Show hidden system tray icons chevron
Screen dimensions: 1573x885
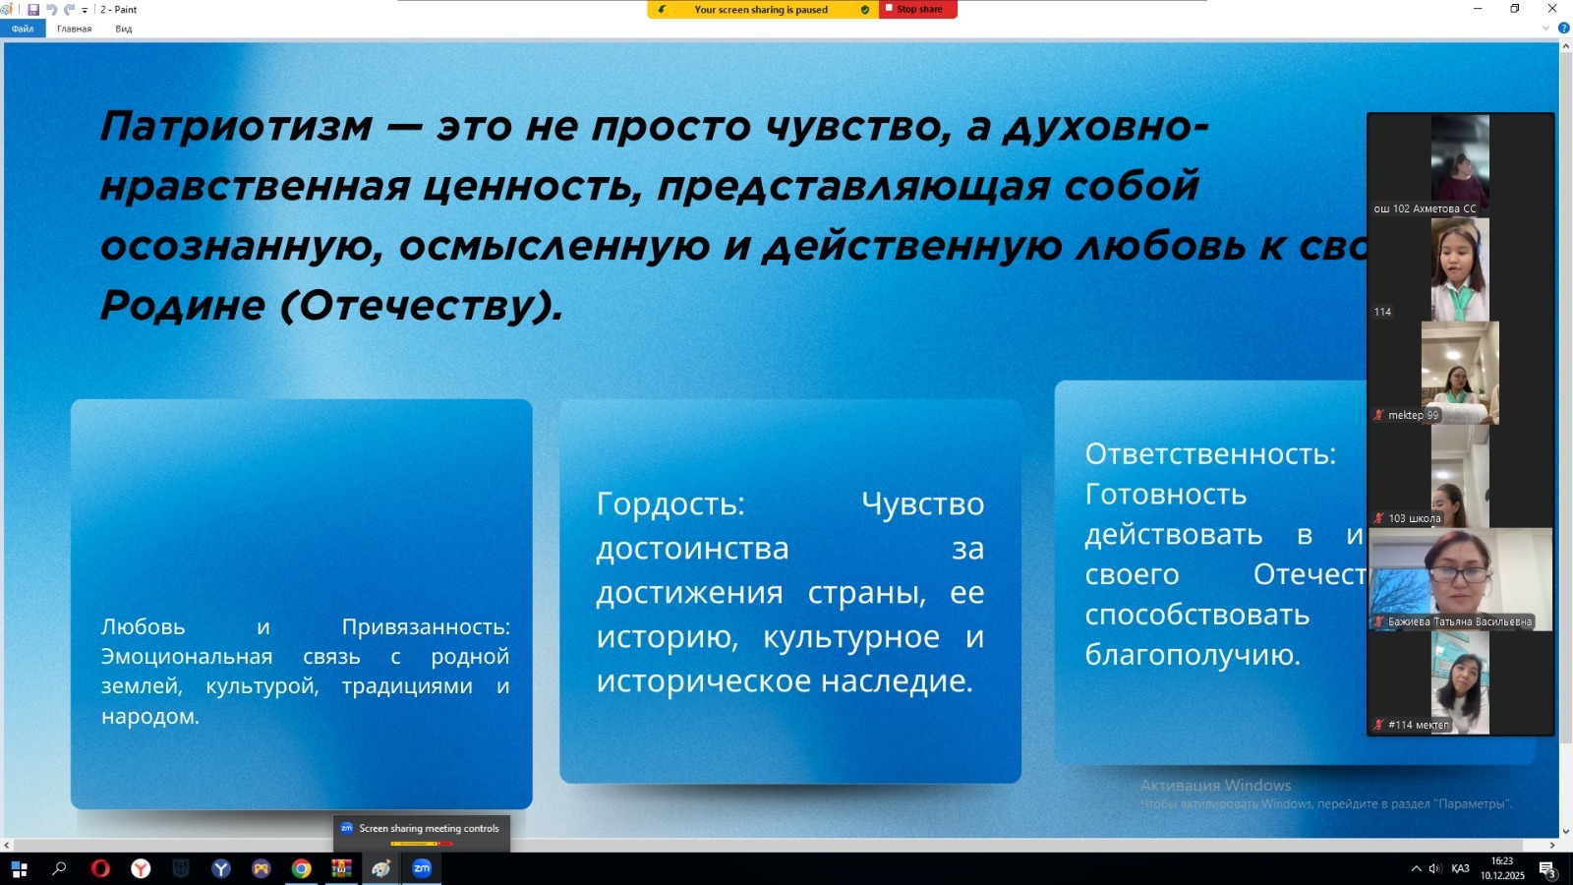[1416, 868]
